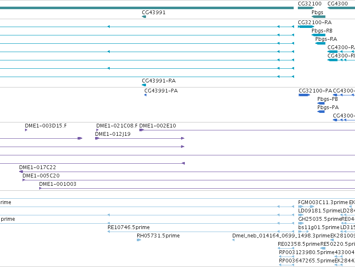Click the RE10746.5prime left end arrow
Viewport: 355px width, 267px height.
pyautogui.click(x=109, y=232)
